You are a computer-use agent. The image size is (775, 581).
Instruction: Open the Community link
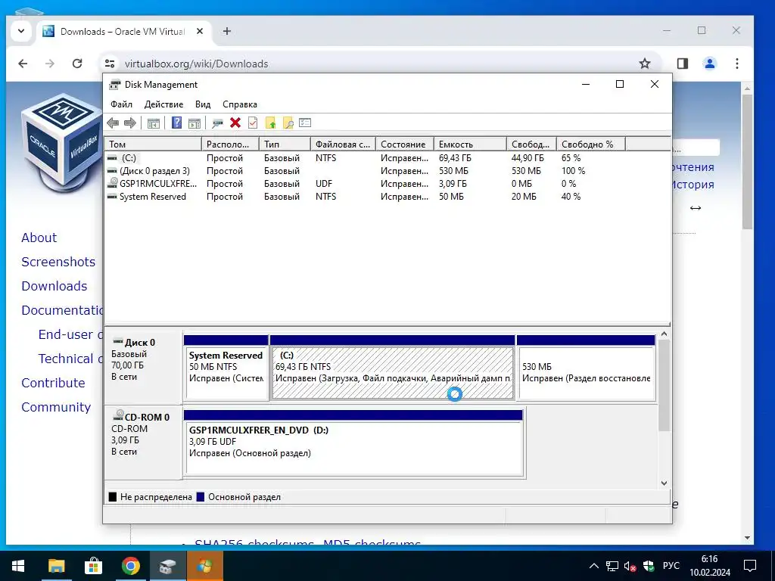click(x=56, y=407)
